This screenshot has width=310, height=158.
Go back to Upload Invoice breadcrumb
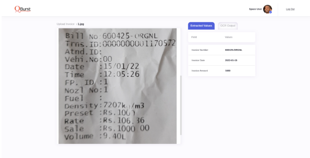pos(65,24)
